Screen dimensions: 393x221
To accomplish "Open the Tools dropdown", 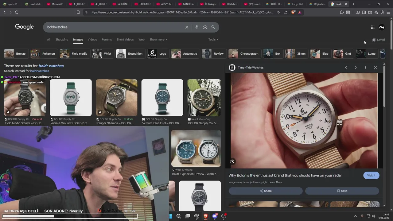I will click(213, 40).
